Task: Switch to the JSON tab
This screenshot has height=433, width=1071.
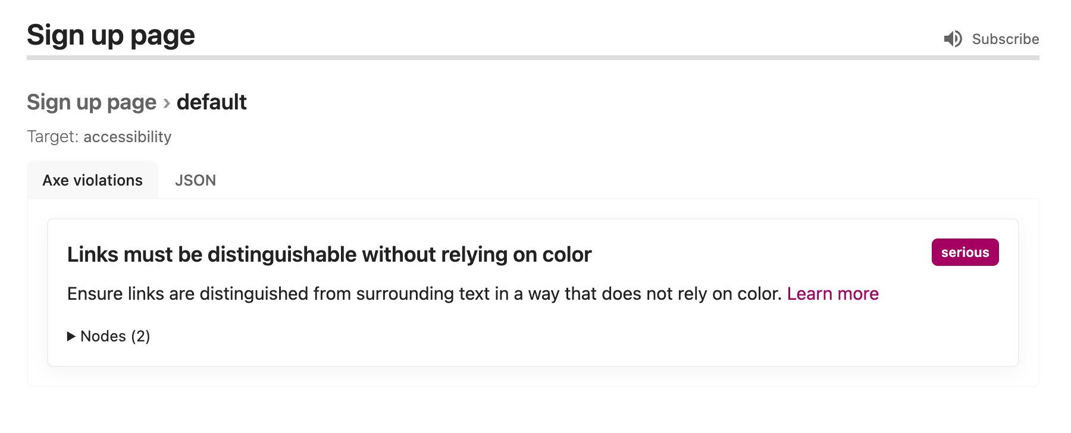Action: click(x=195, y=180)
